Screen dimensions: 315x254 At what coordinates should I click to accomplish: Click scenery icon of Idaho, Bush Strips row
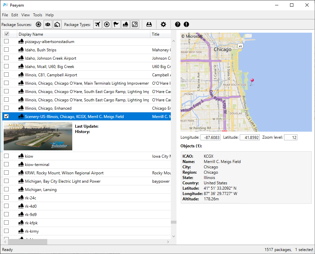pyautogui.click(x=21, y=50)
